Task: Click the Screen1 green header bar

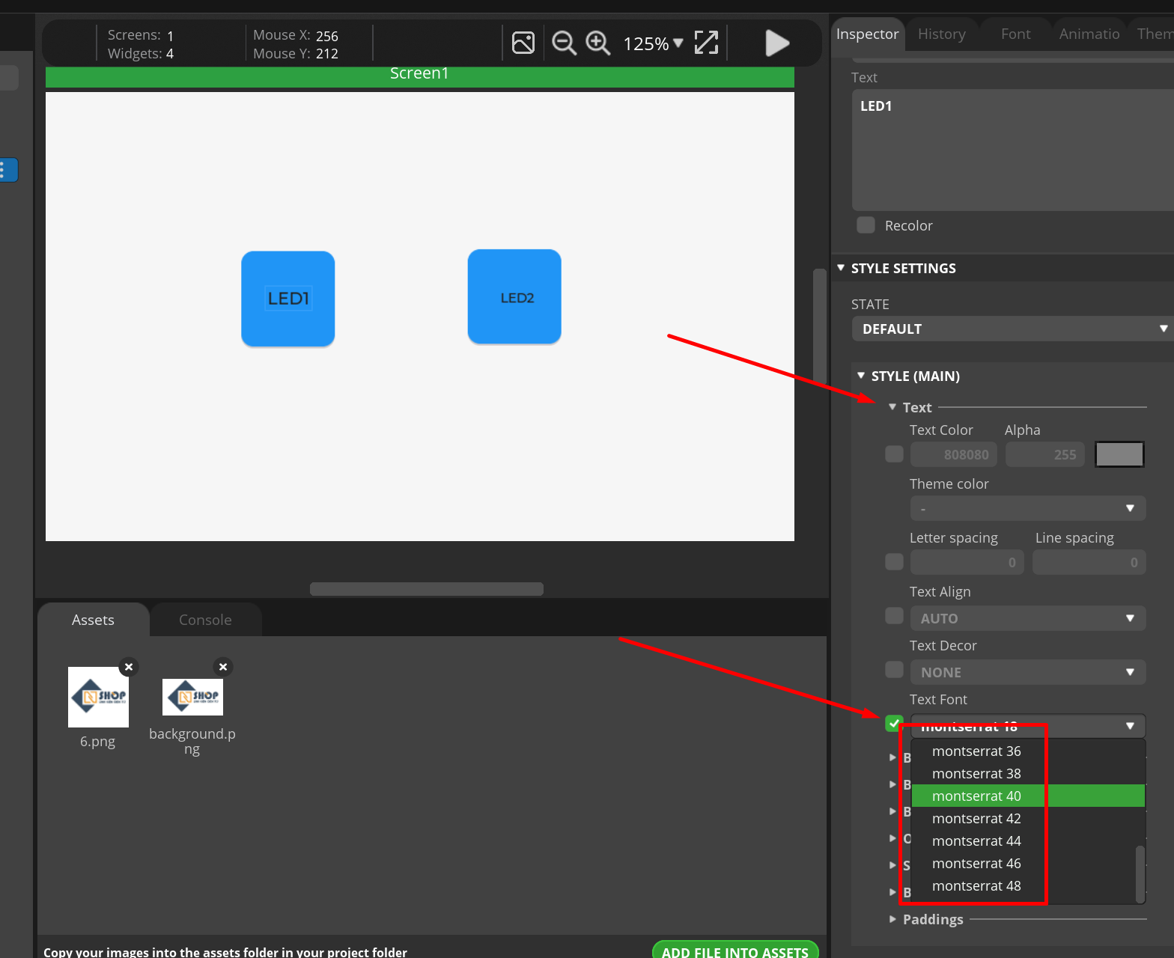Action: click(419, 76)
